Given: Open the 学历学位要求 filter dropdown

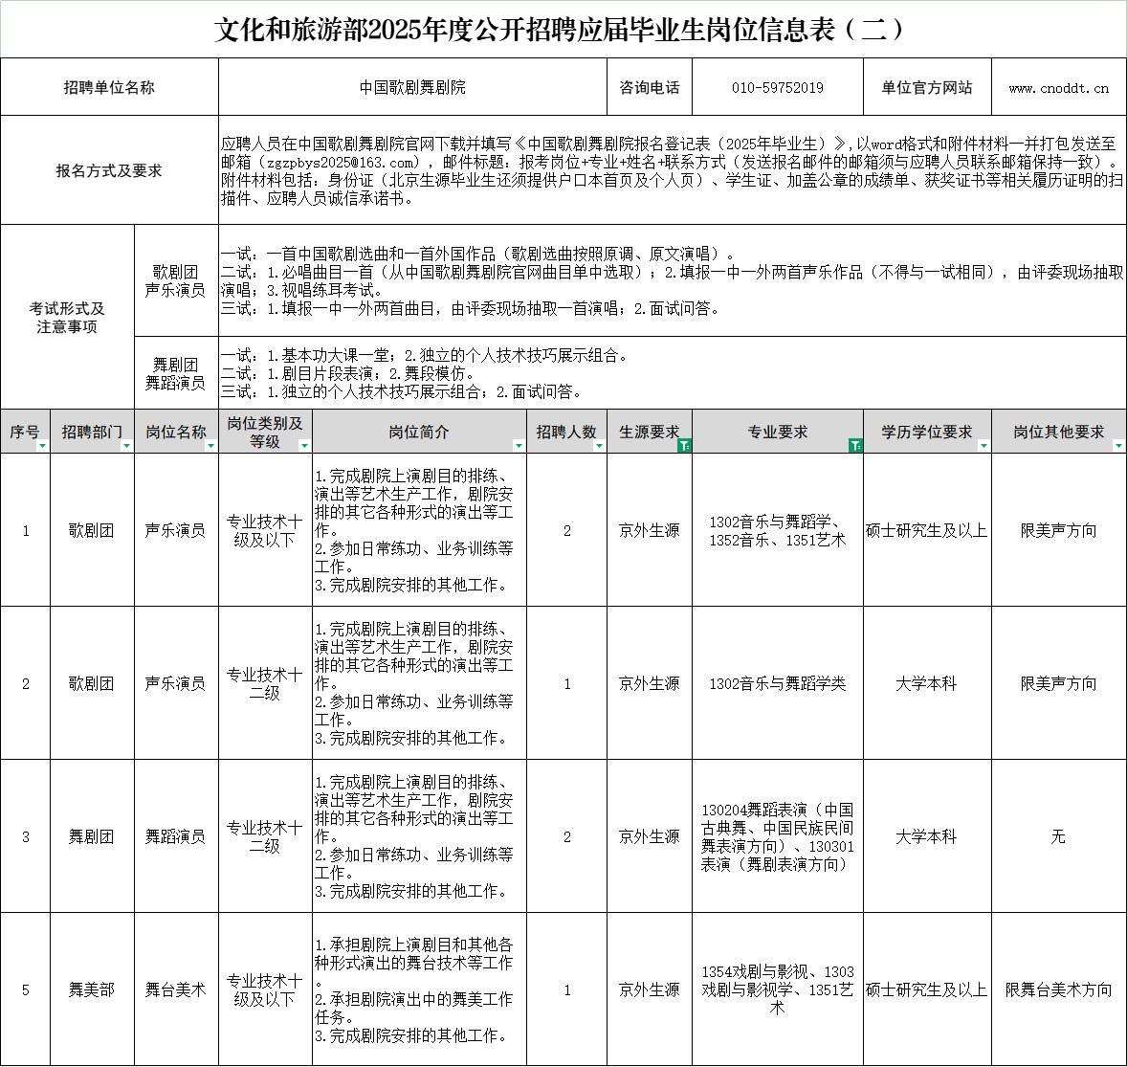Looking at the screenshot, I should pos(983,446).
